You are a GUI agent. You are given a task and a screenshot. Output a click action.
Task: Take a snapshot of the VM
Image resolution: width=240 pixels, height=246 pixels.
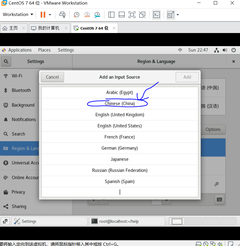pyautogui.click(x=76, y=15)
